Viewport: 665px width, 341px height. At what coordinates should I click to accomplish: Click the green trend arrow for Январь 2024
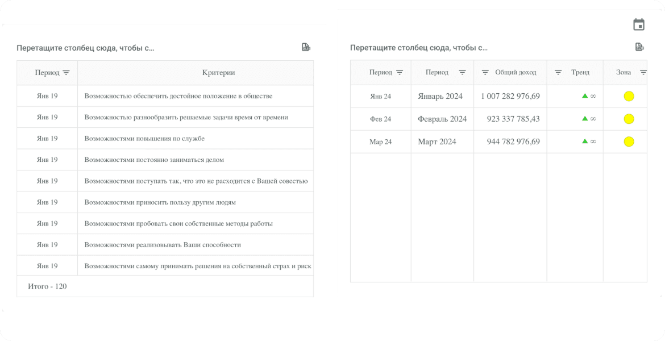[585, 96]
